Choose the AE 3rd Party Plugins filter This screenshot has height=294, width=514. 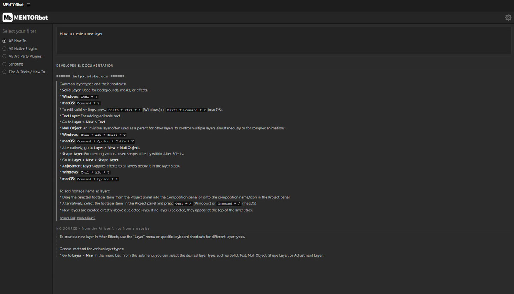tap(22, 56)
